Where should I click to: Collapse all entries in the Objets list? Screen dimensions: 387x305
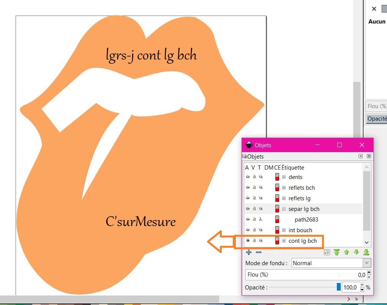(327, 252)
